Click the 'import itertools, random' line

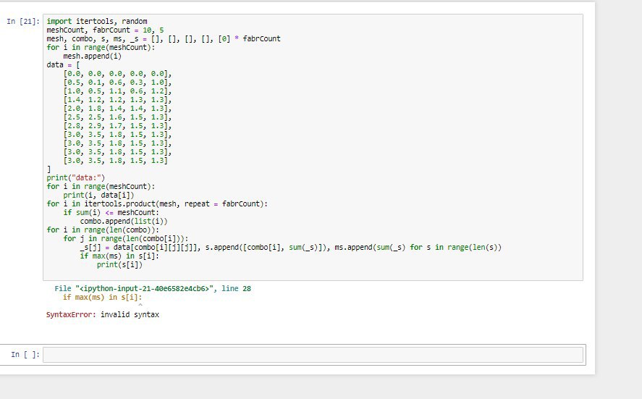[97, 21]
